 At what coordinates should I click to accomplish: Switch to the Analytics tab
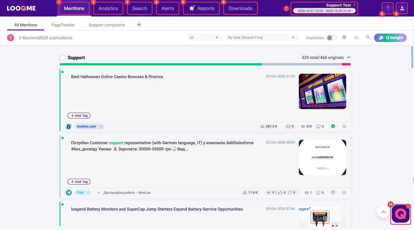(x=108, y=8)
